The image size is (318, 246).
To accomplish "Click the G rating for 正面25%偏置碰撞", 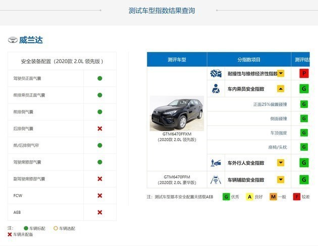I will click(304, 104).
